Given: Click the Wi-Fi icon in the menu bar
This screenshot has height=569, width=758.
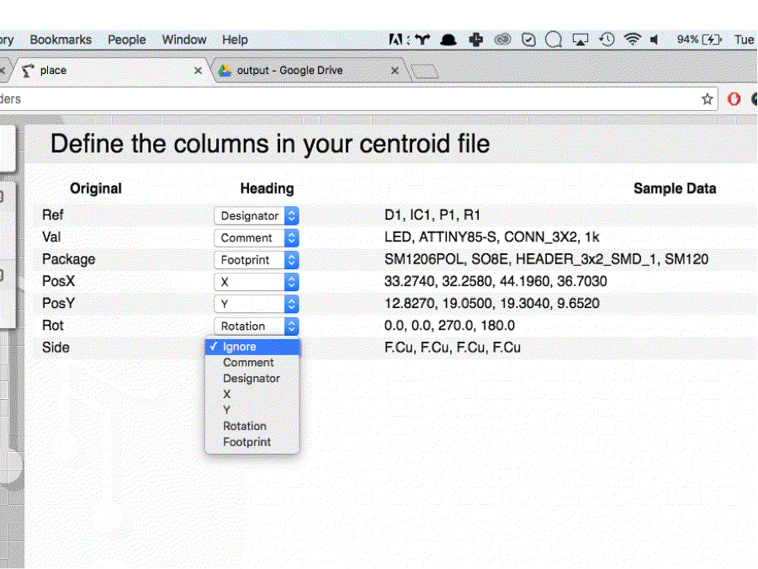Looking at the screenshot, I should pyautogui.click(x=632, y=39).
